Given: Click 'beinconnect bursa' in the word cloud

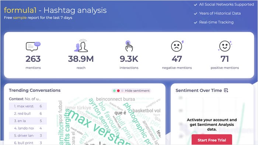Looking at the screenshot, I should 115,99.
